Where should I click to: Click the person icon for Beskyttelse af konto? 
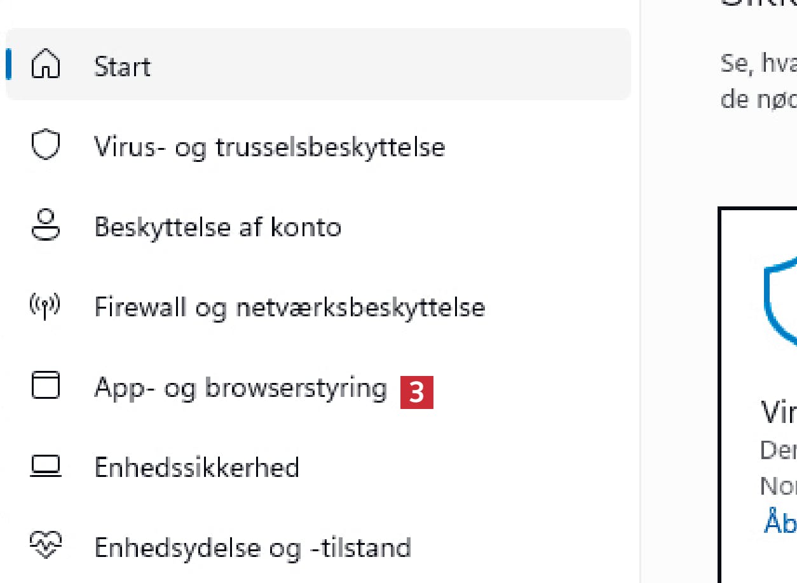(45, 226)
